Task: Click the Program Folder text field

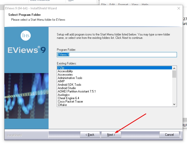Action: (117, 55)
